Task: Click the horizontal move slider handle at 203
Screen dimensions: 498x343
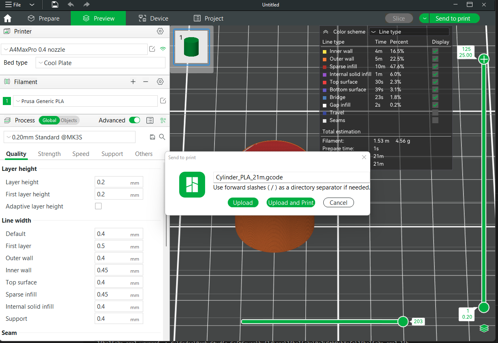Action: [x=403, y=322]
